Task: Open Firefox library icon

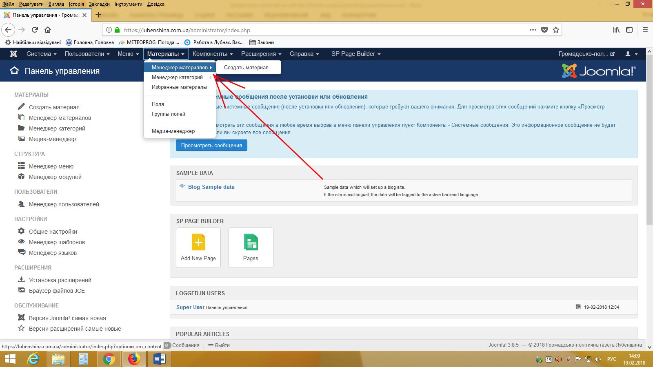Action: click(616, 30)
